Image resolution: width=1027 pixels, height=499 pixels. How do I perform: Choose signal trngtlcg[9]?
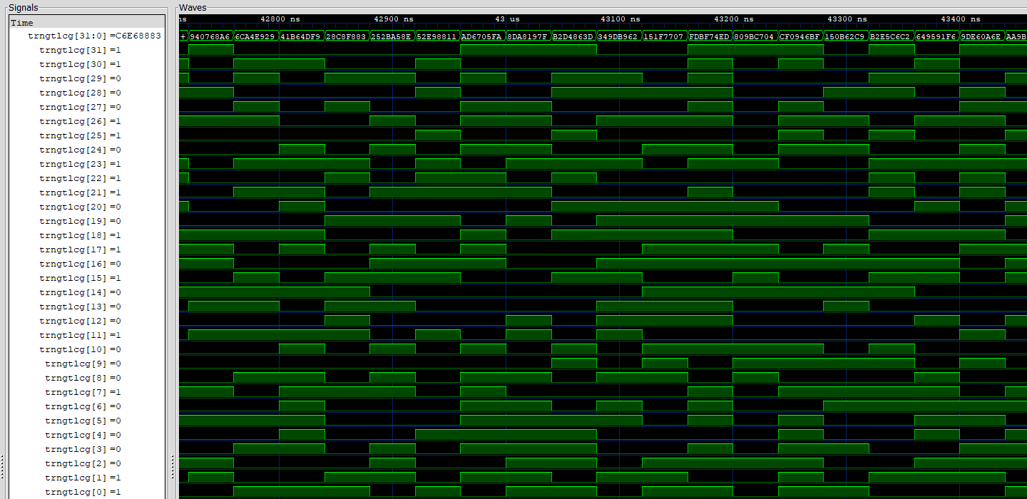tap(83, 364)
